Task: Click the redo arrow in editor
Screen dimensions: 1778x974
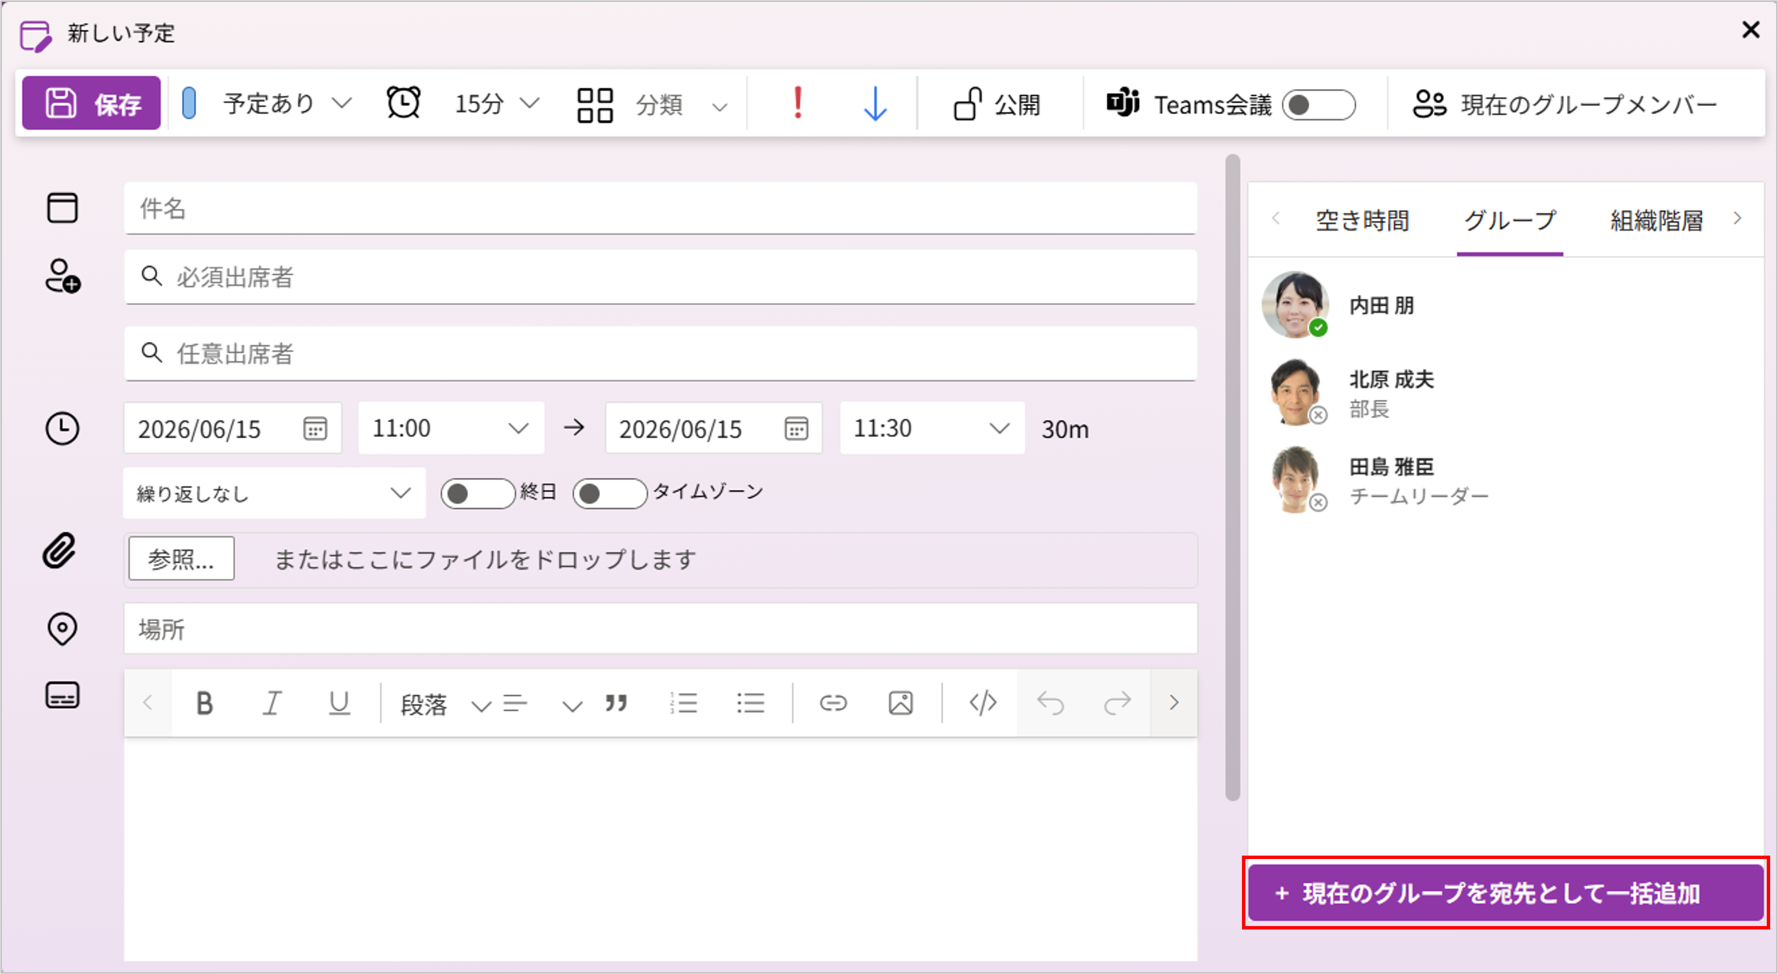Action: [1117, 703]
